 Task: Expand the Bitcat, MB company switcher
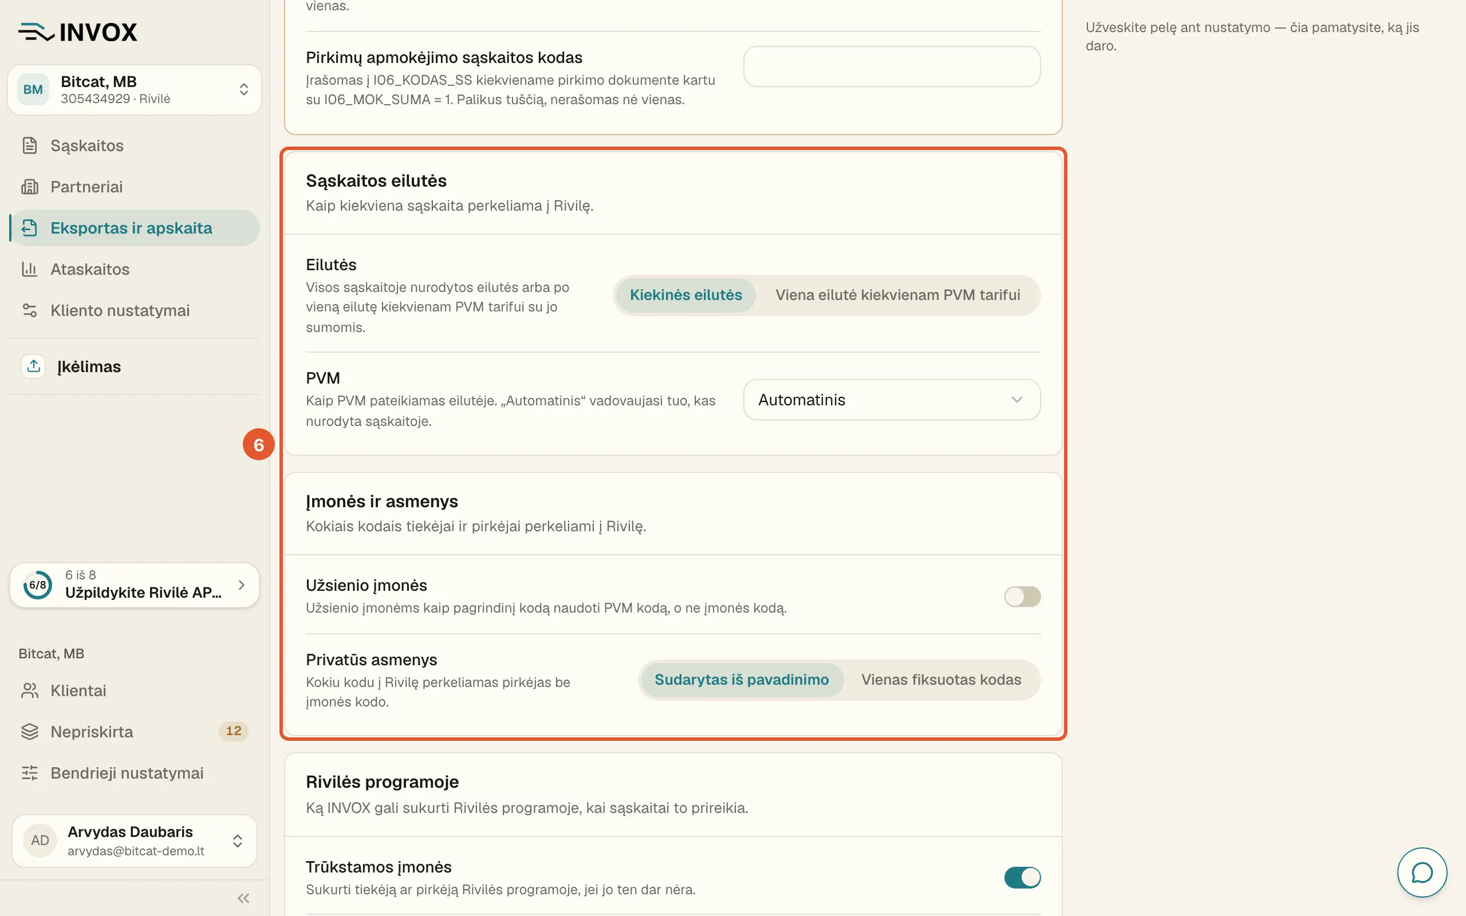(x=135, y=90)
